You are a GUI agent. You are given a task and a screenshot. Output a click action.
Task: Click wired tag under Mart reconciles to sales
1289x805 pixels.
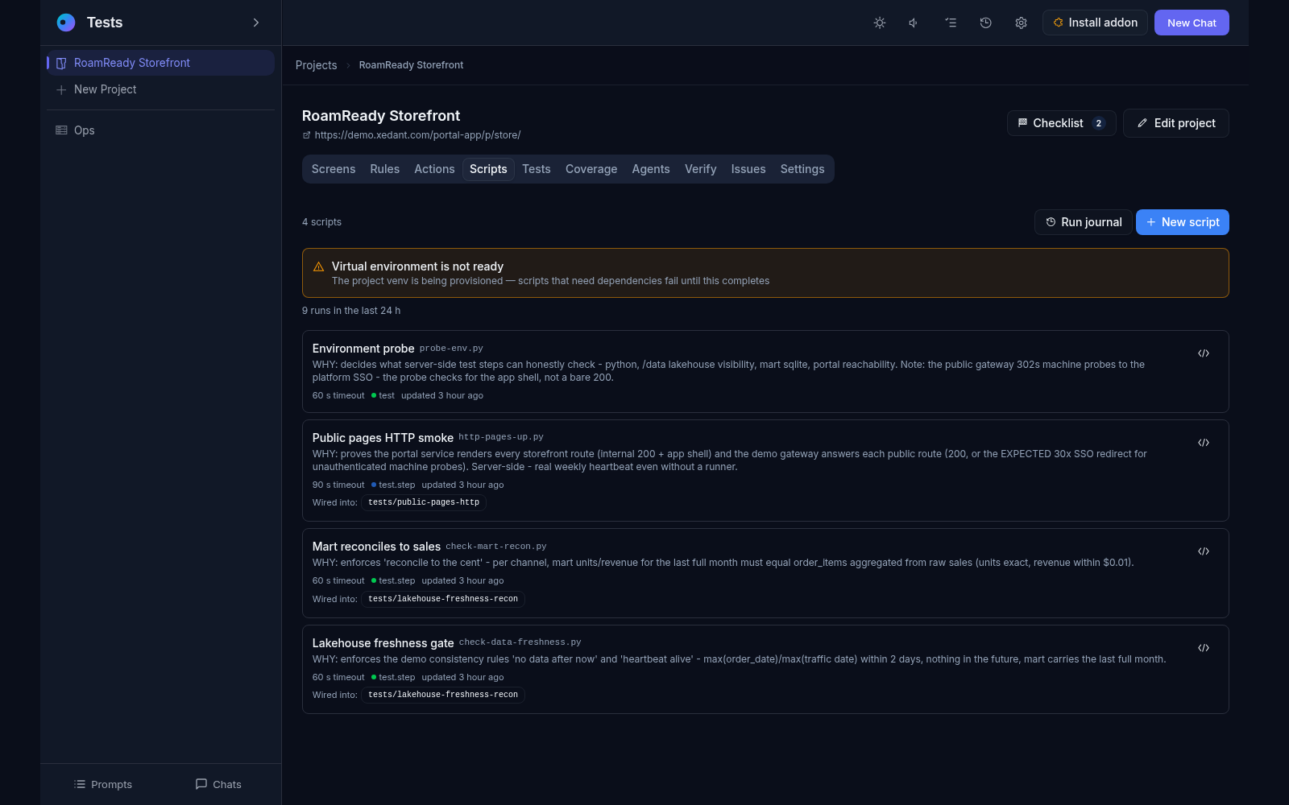[x=443, y=599]
